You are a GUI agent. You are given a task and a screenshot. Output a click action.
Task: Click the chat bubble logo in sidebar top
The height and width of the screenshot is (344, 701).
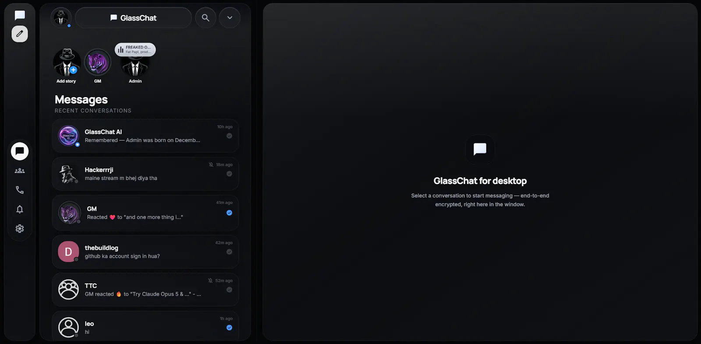(x=20, y=16)
